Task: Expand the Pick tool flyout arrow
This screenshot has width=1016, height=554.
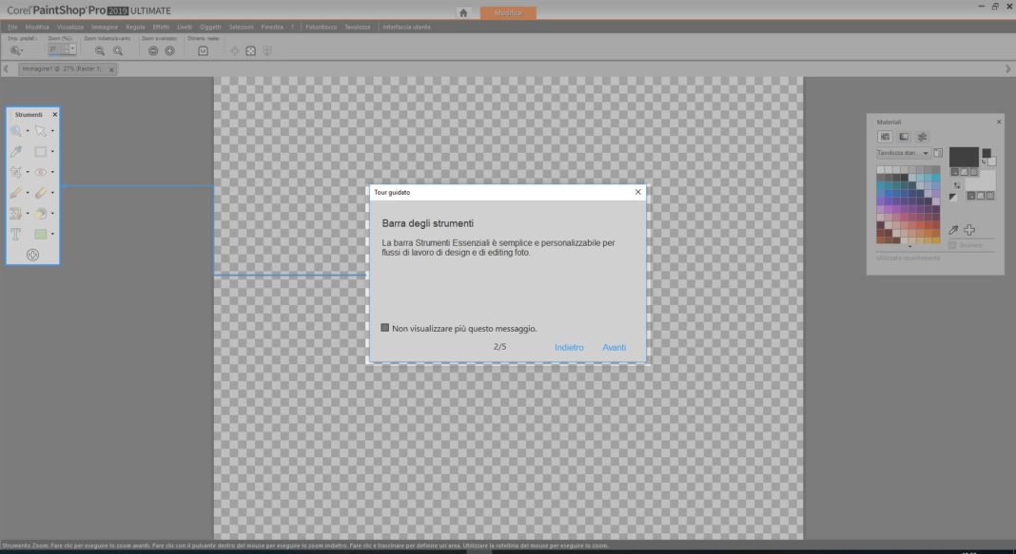Action: click(52, 131)
